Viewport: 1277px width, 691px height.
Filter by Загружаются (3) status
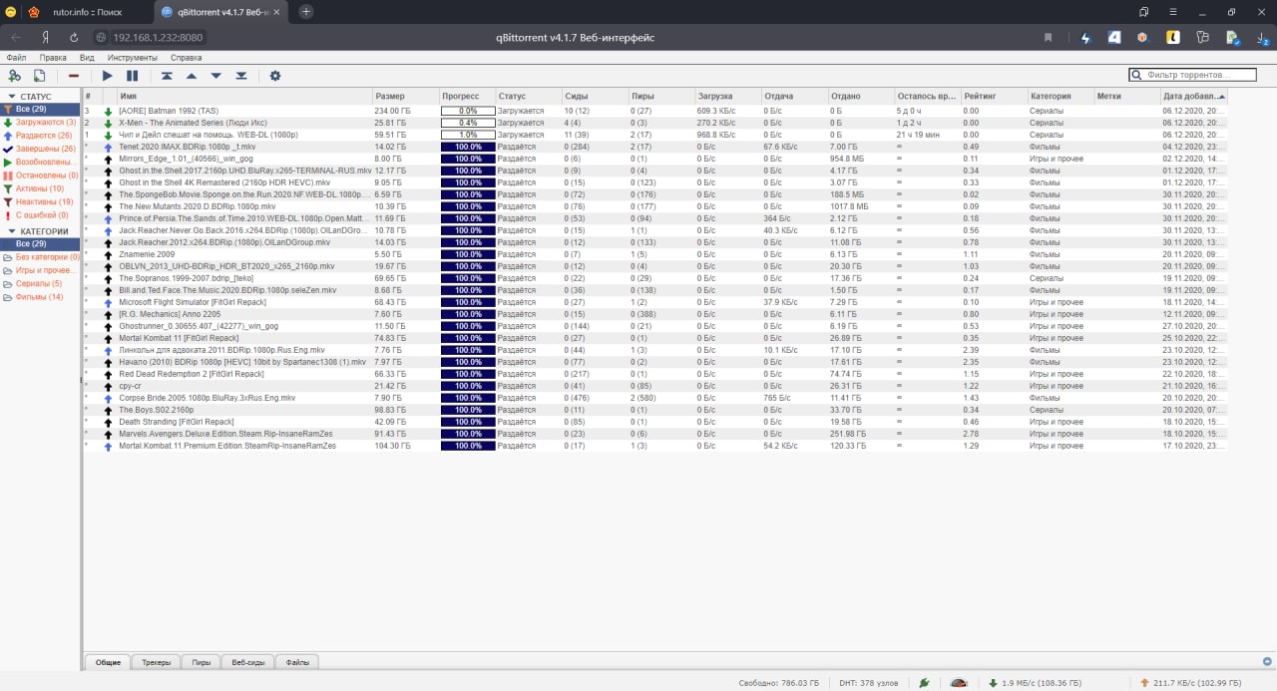click(x=40, y=122)
